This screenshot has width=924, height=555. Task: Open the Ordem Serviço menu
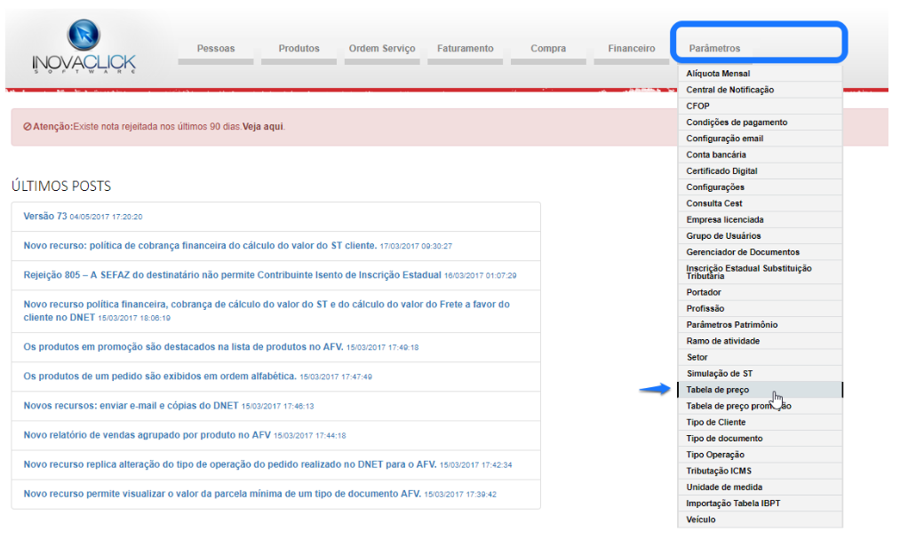[382, 49]
